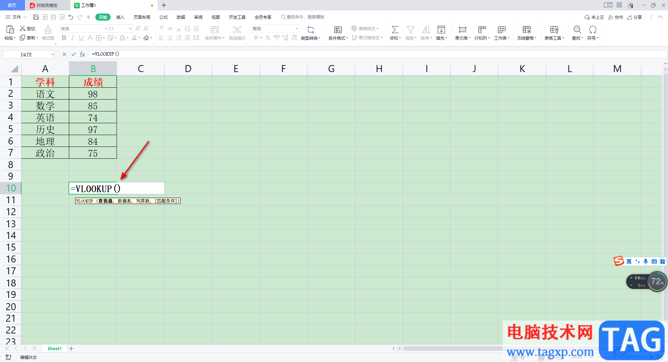
Task: Expand the Worksheet (工作表) menu
Action: point(502,38)
